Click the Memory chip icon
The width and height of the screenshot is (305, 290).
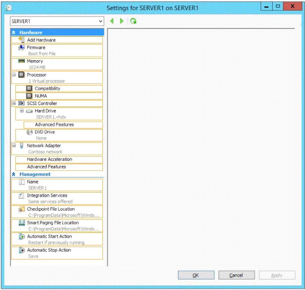[21, 61]
